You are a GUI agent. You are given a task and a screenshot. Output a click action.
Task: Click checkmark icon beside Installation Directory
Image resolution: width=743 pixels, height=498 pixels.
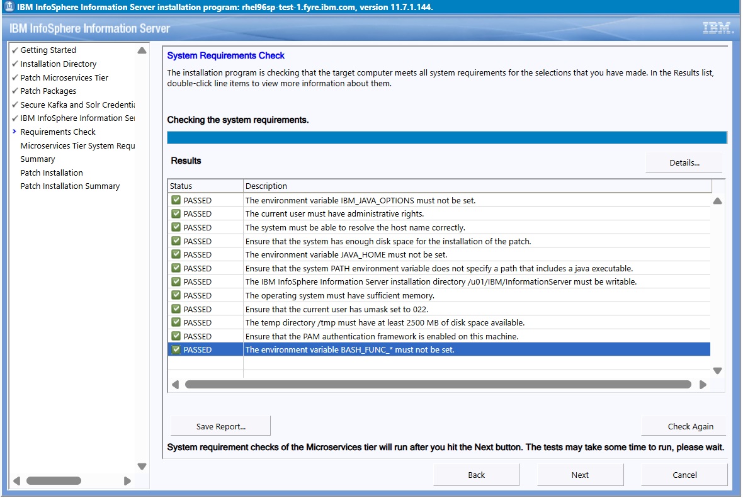coord(14,64)
